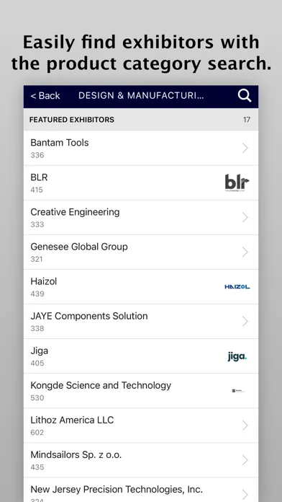The image size is (282, 502).
Task: Open Kongde Science and Technology listing
Action: click(x=141, y=391)
